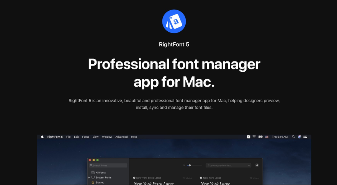This screenshot has width=337, height=185.
Task: Open the File menu
Action: coord(68,137)
